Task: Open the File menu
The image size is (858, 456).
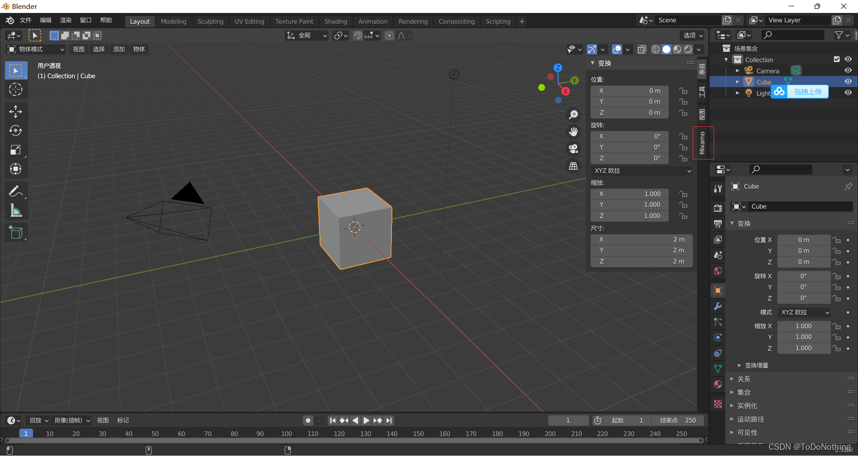Action: pos(25,21)
